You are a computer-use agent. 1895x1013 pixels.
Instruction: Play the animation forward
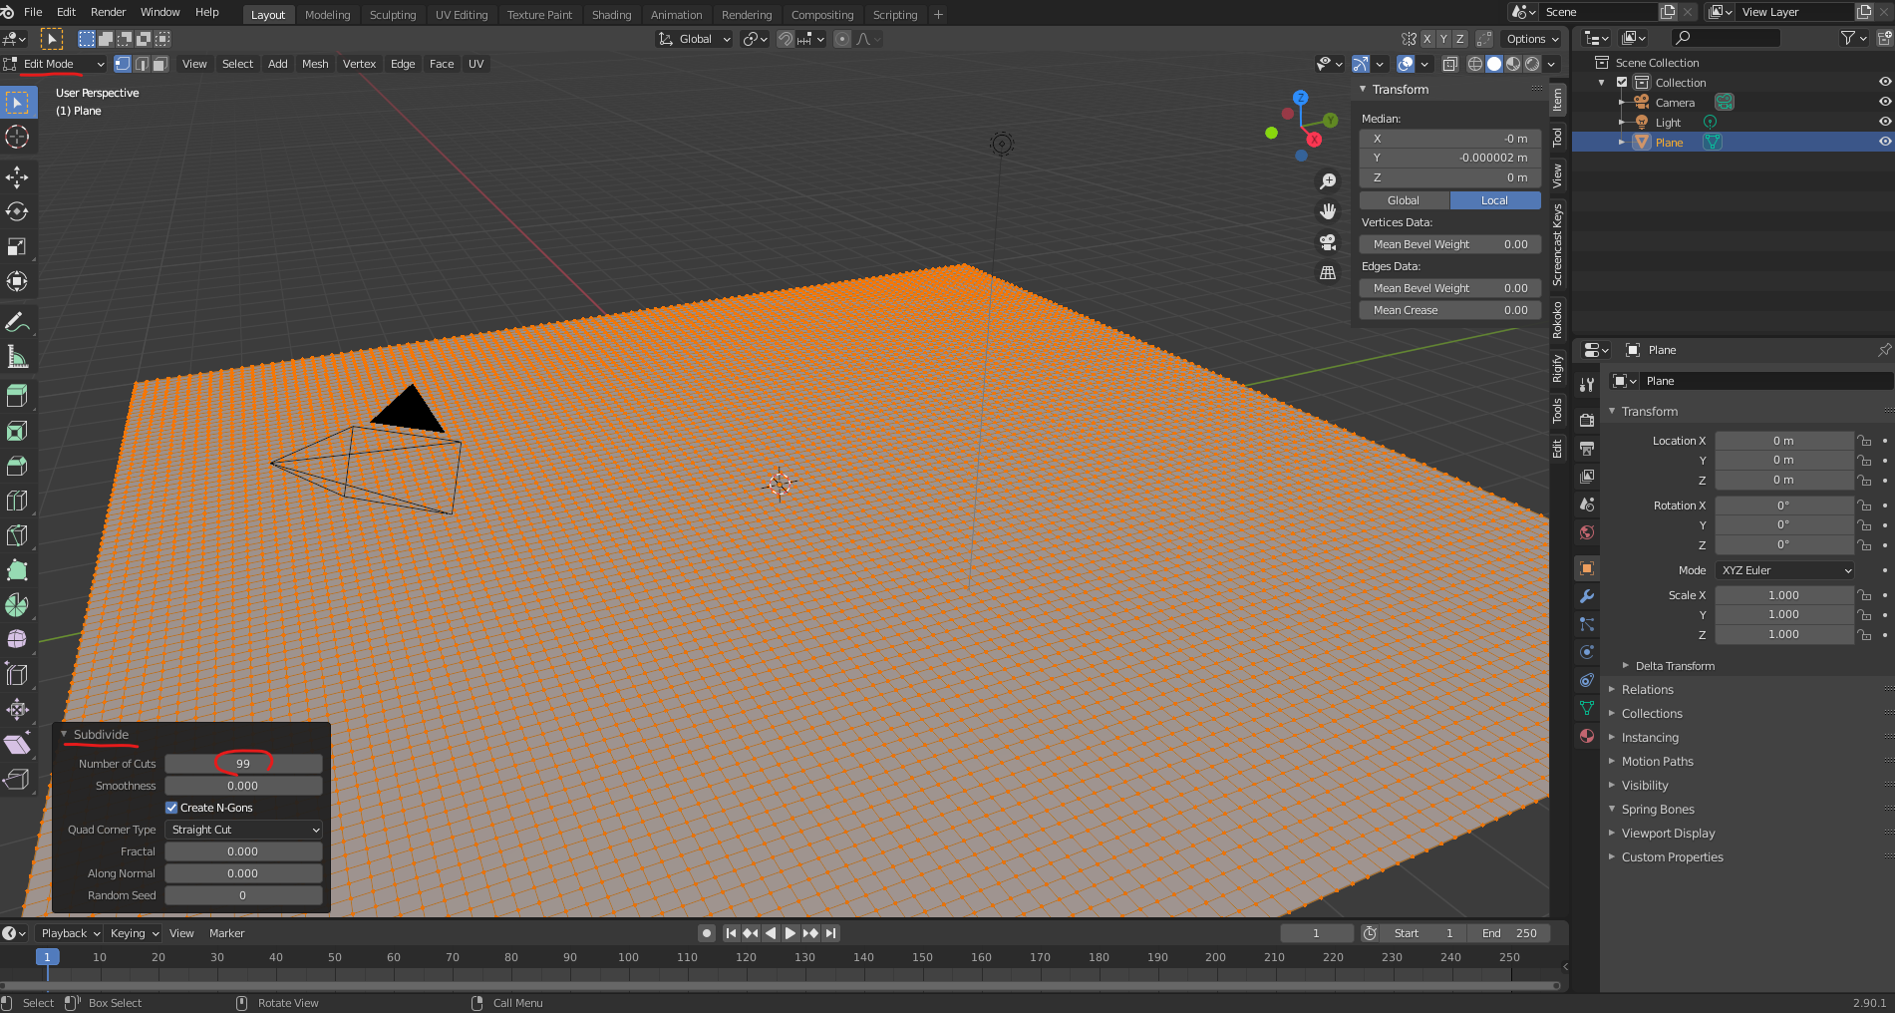(790, 933)
